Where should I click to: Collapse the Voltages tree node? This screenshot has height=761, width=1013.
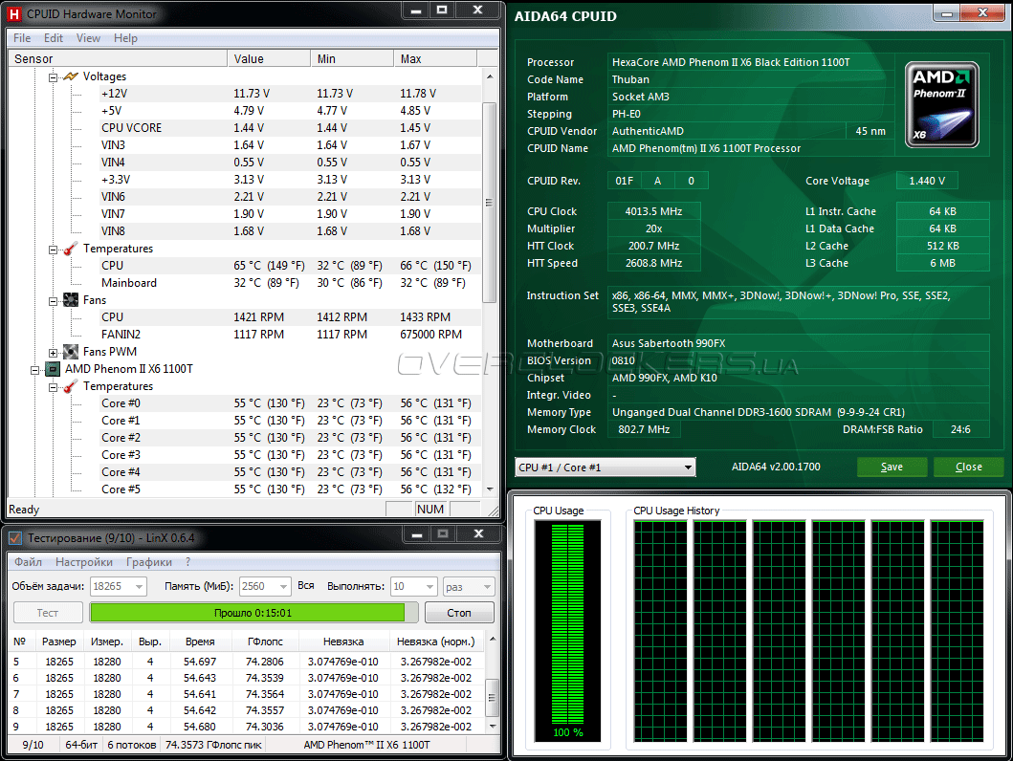(x=54, y=76)
